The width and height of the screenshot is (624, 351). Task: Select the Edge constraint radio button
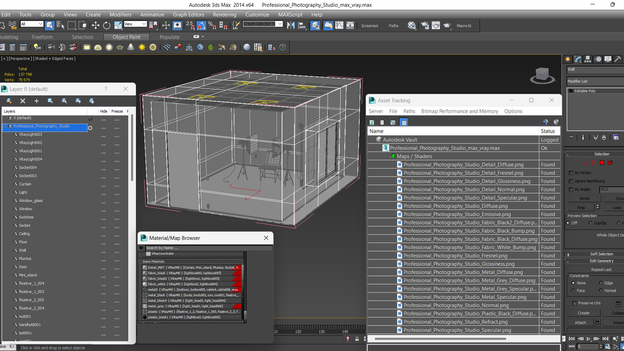click(x=601, y=283)
